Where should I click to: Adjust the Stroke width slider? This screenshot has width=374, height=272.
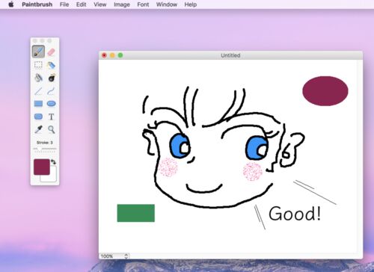tap(45, 149)
